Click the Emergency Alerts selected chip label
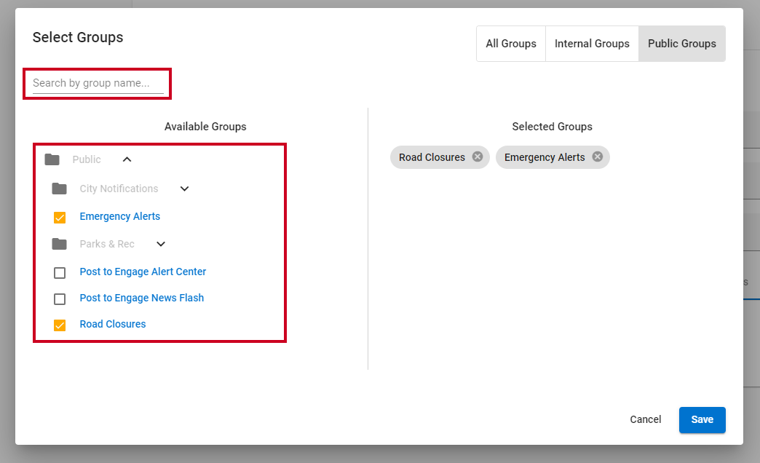Screen dimensions: 760x463 coord(545,157)
